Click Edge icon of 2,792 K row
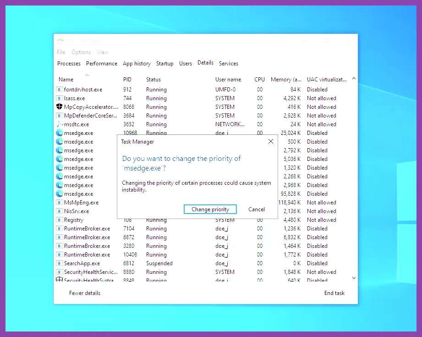The height and width of the screenshot is (337, 422). click(59, 150)
